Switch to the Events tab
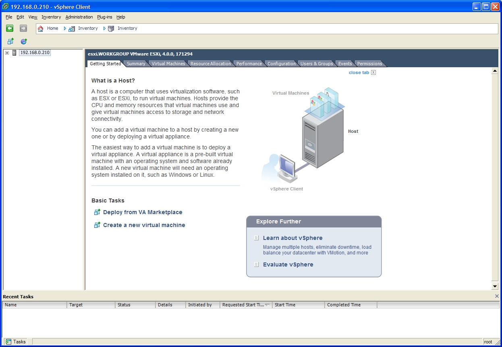 pyautogui.click(x=345, y=64)
